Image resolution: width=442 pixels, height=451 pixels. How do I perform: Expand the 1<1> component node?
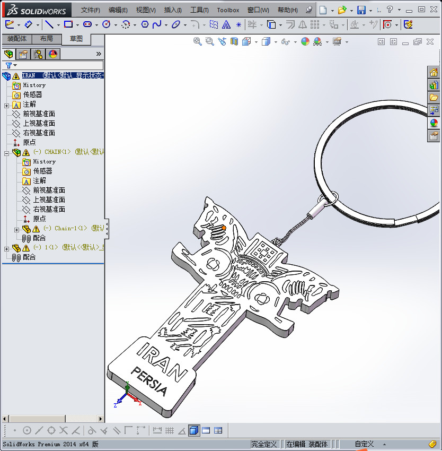(x=6, y=249)
